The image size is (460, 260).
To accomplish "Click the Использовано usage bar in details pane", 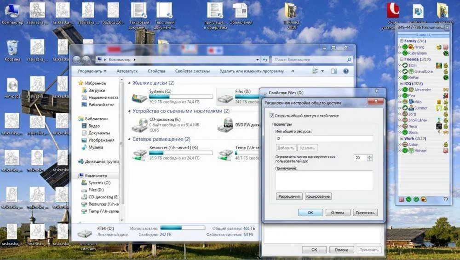I will (183, 228).
